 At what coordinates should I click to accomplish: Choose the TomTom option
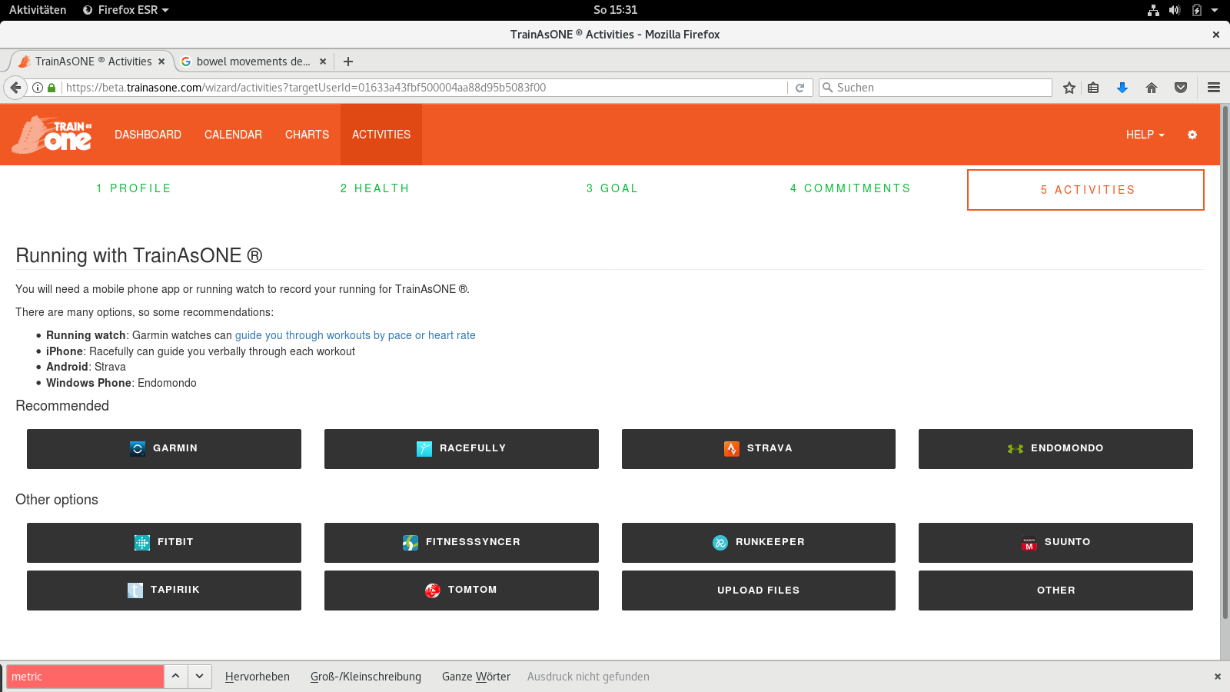pos(461,591)
